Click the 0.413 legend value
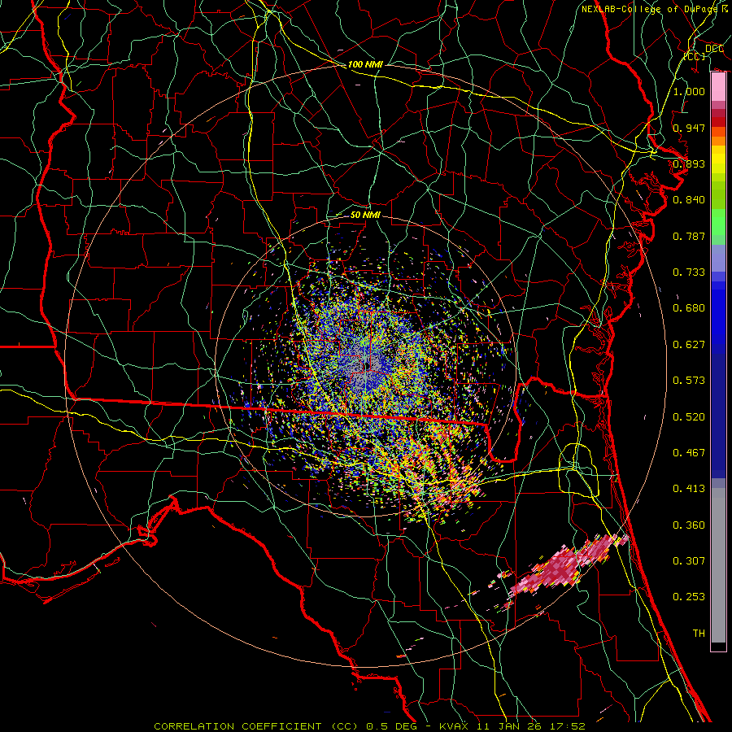This screenshot has height=732, width=732. [689, 489]
